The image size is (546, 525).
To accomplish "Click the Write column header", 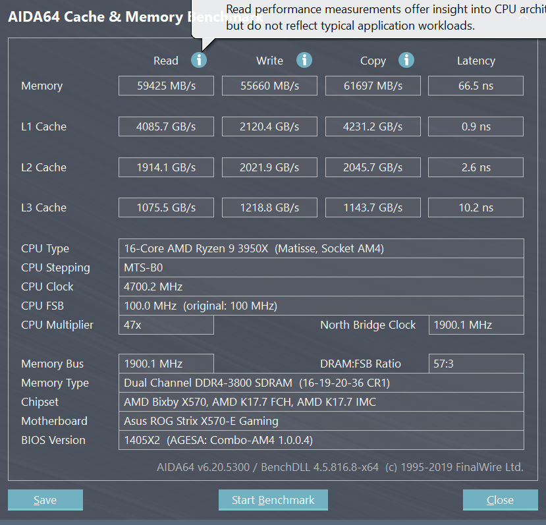I will 270,61.
